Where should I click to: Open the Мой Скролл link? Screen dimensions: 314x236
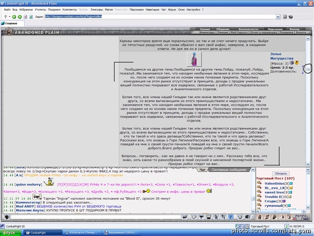pos(239,33)
